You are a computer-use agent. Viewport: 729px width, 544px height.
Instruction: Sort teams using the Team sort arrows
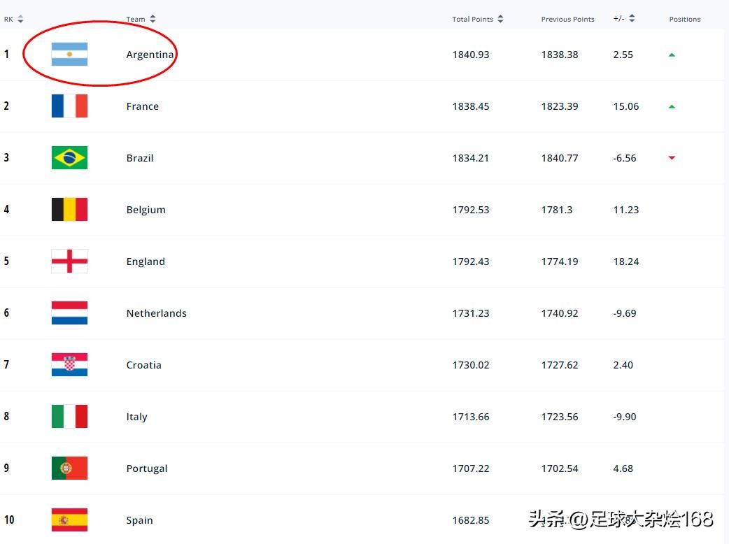pos(153,18)
